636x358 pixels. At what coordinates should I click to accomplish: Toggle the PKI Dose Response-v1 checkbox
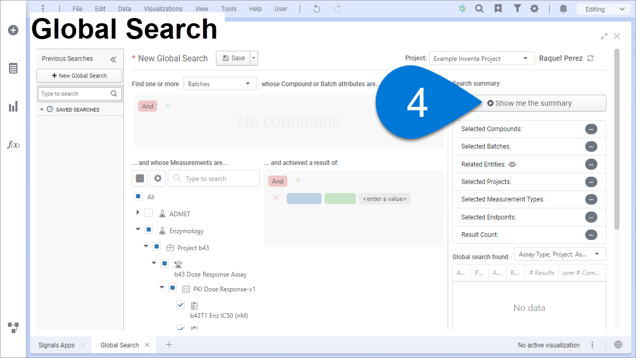point(172,288)
